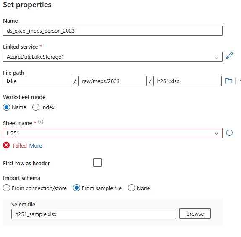Click the Select file label
This screenshot has width=241, height=237.
pos(23,204)
